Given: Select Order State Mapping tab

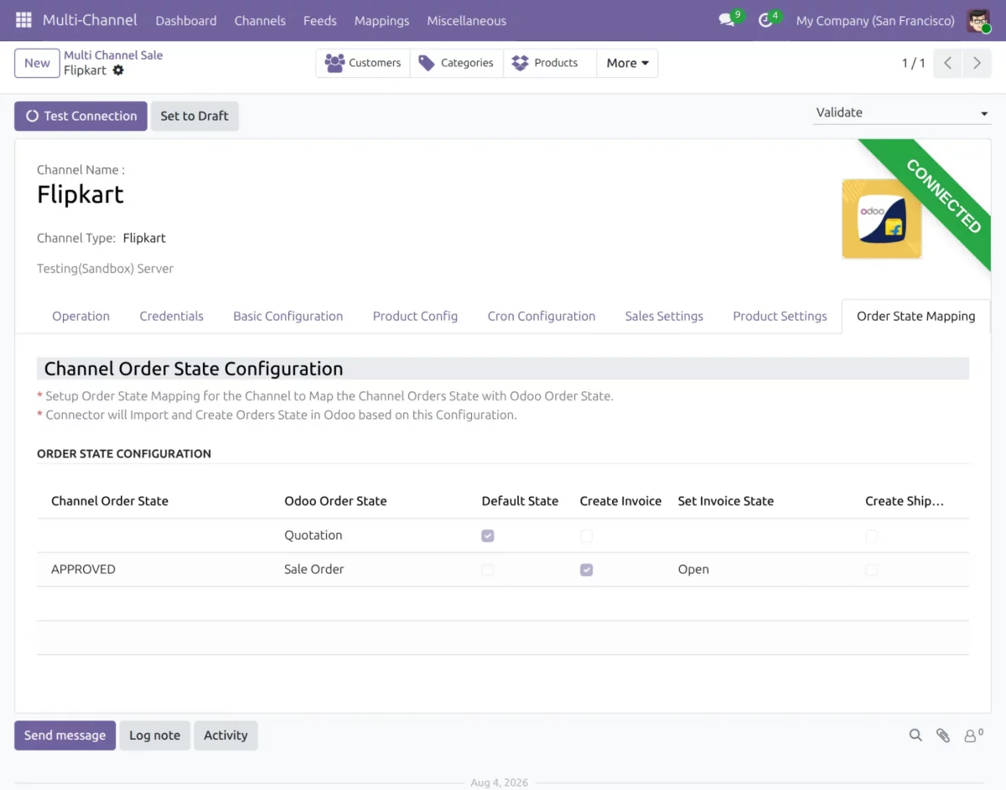Looking at the screenshot, I should tap(915, 316).
